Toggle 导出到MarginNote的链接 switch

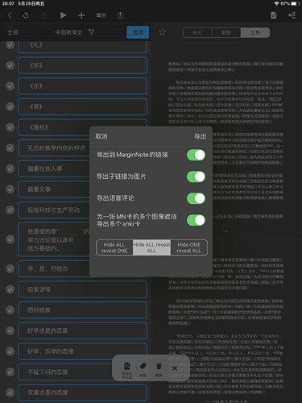pyautogui.click(x=196, y=155)
